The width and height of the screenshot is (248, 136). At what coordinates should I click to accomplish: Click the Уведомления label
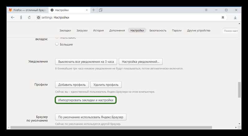coord(38,62)
